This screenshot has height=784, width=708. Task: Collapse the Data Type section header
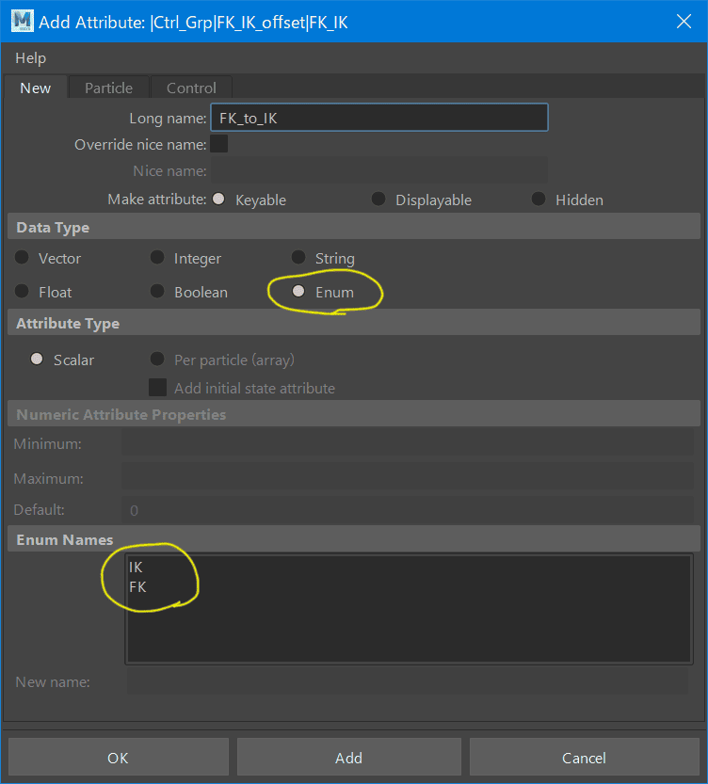pyautogui.click(x=354, y=227)
